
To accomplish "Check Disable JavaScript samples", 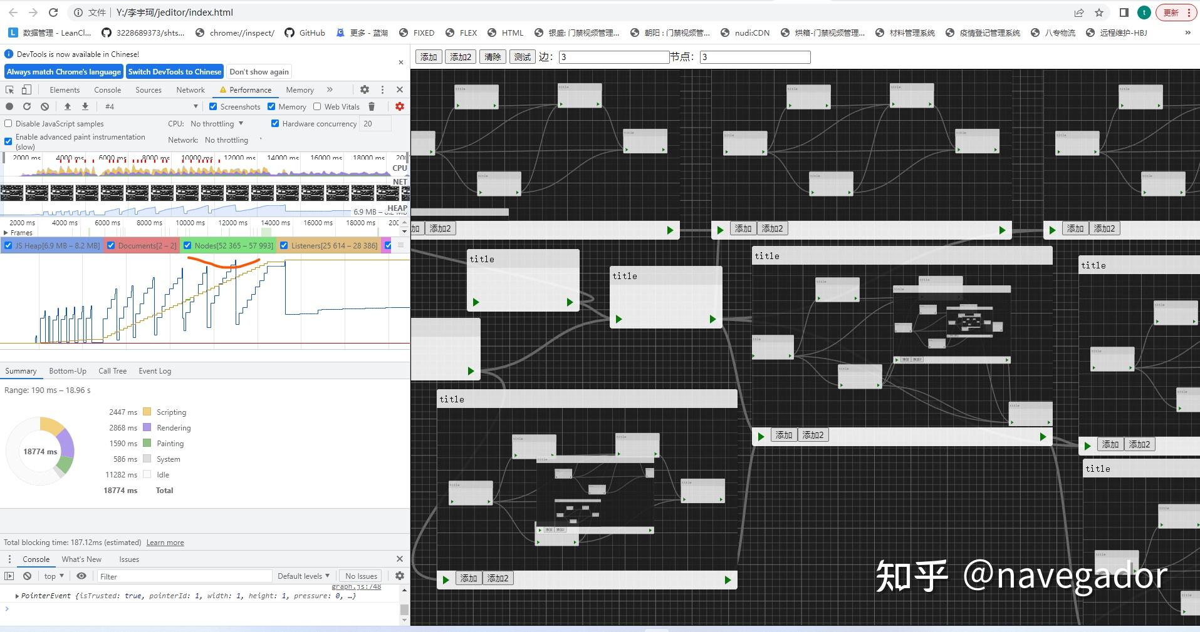I will point(8,123).
